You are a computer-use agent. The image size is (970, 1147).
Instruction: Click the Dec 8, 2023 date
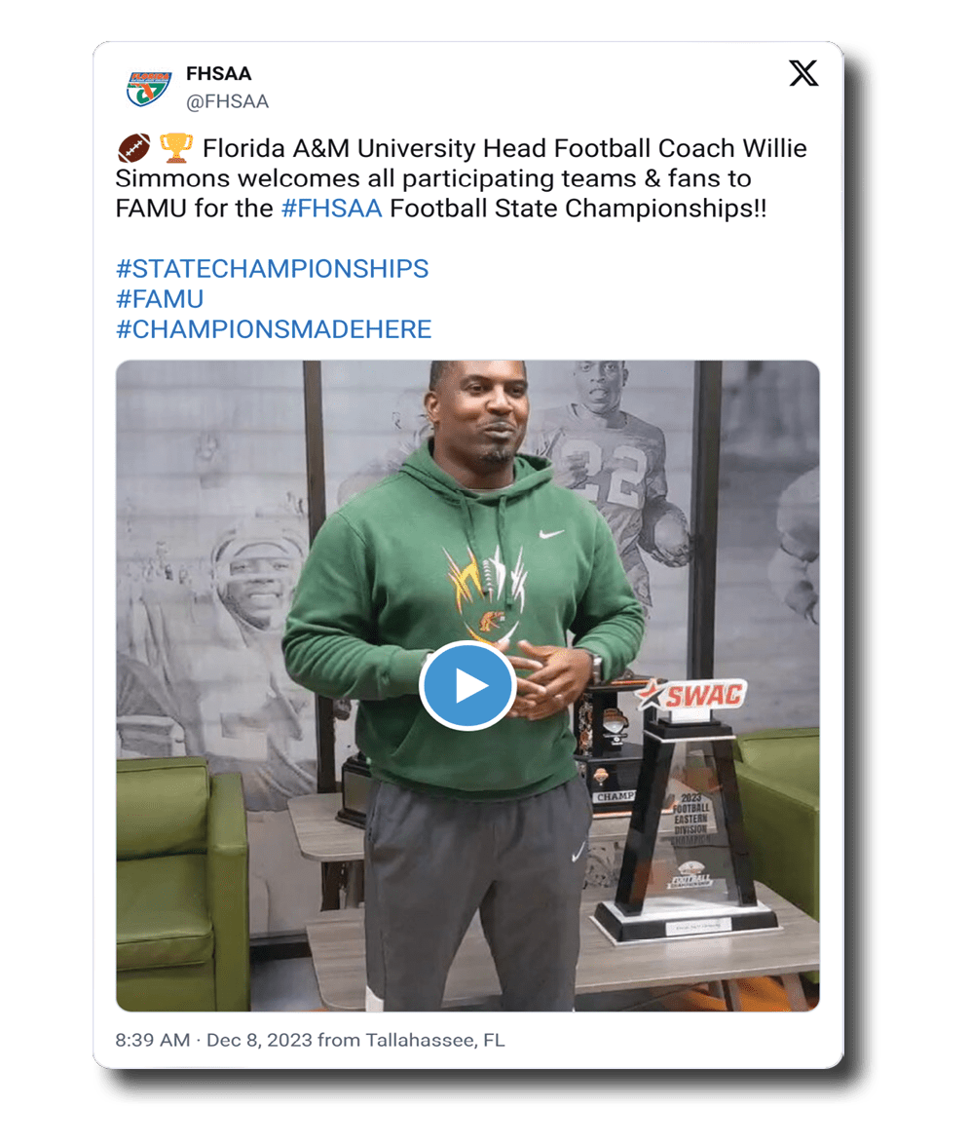(x=259, y=1040)
